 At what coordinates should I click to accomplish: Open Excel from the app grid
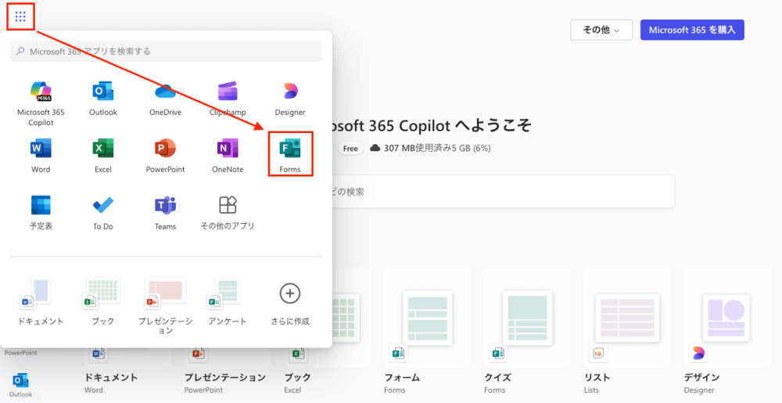pyautogui.click(x=103, y=155)
